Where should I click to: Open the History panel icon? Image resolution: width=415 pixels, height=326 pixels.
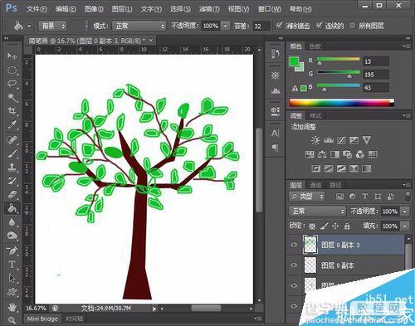tap(275, 54)
